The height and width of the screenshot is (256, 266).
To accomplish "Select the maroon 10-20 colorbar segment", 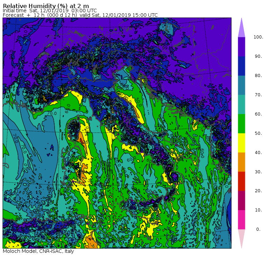I will click(241, 200).
